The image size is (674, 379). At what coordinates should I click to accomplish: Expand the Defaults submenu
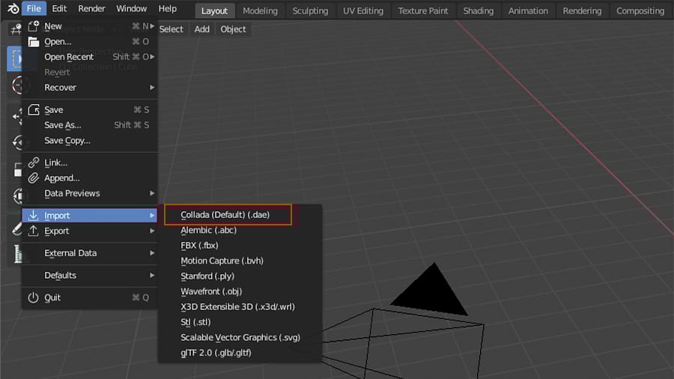pos(90,276)
